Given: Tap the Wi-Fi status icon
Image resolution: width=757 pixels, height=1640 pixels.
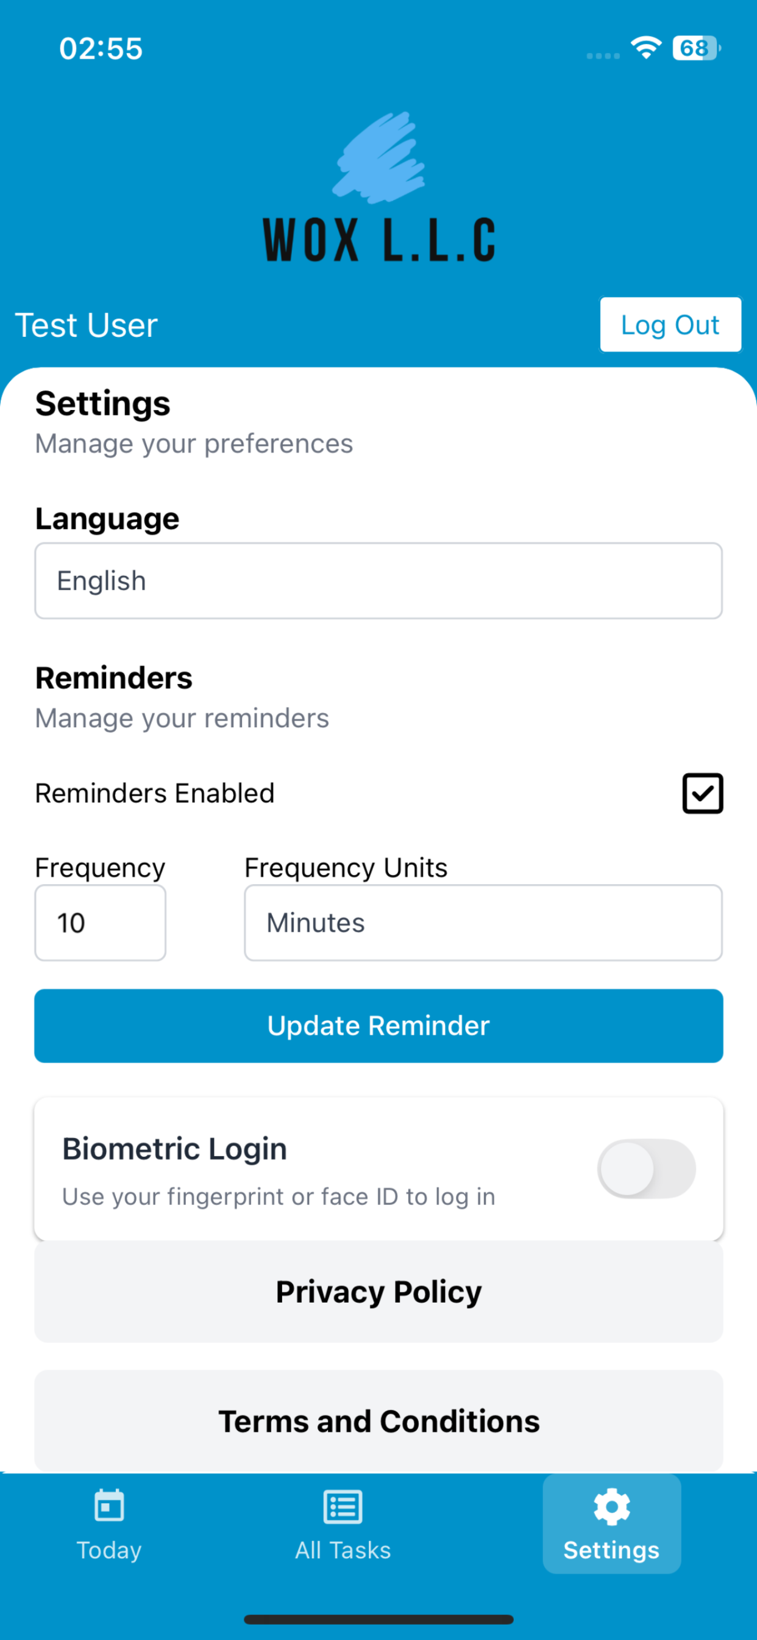Looking at the screenshot, I should tap(645, 48).
